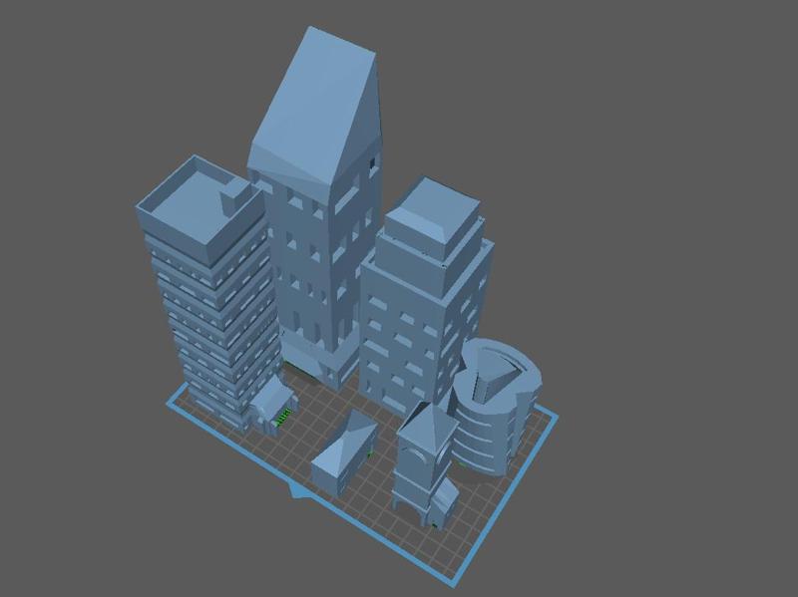Select the clock tower with pyramid roof
The width and height of the screenshot is (798, 597).
(x=427, y=465)
